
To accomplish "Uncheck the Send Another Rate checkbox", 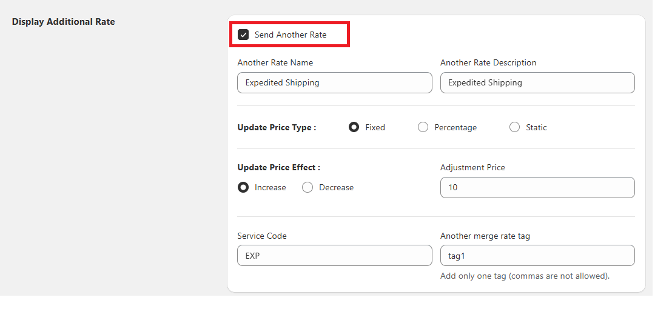I will (x=243, y=35).
